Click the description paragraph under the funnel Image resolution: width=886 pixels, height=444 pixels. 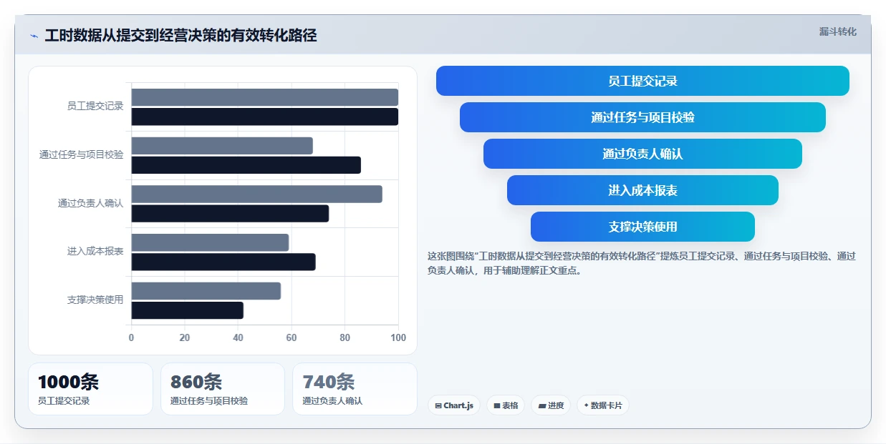point(641,263)
